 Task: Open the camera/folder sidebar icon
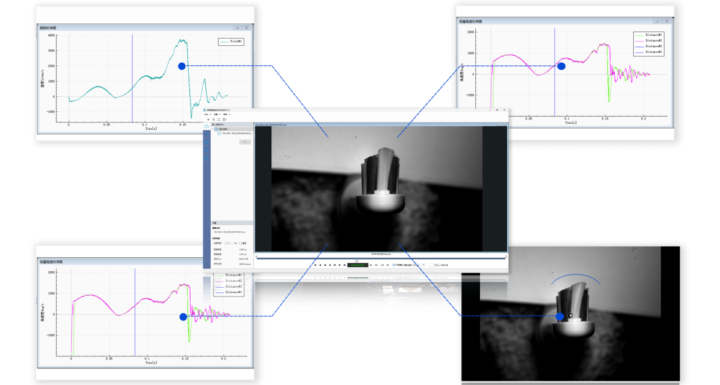tap(207, 126)
